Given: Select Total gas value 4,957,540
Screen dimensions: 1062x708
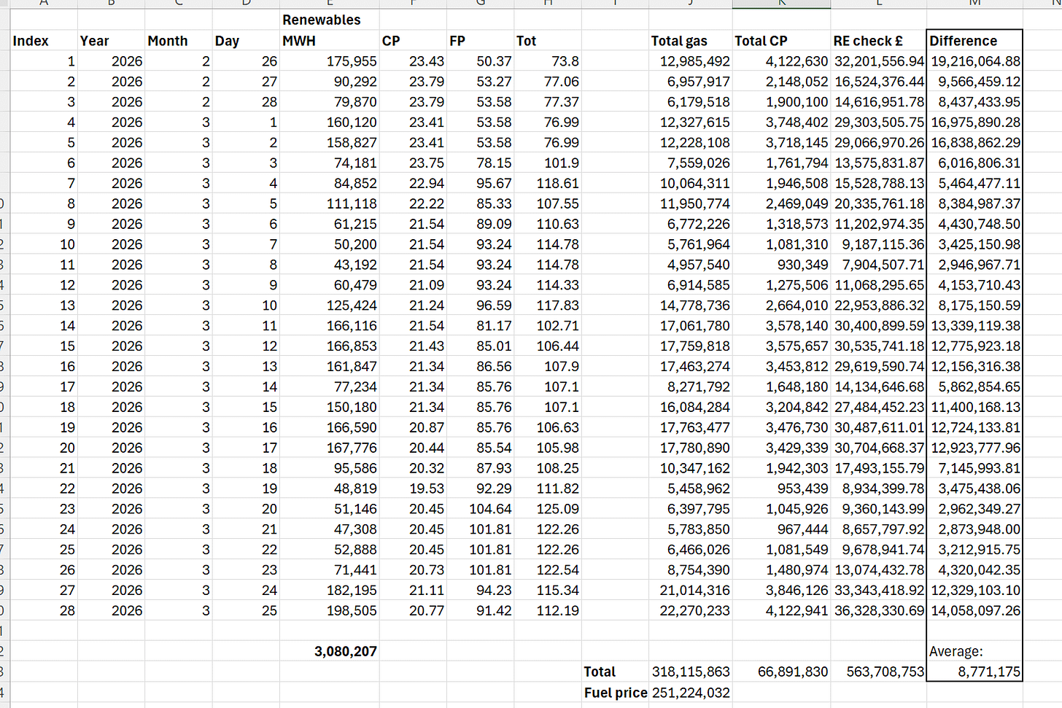Looking at the screenshot, I should pos(690,265).
